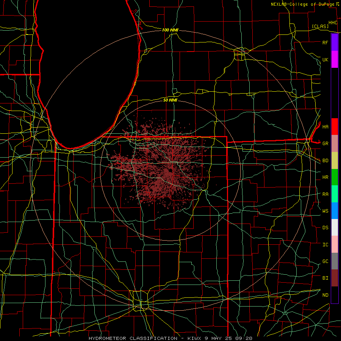The width and height of the screenshot is (341, 341).
Task: Click the 'HR' legend label
Action: point(325,177)
